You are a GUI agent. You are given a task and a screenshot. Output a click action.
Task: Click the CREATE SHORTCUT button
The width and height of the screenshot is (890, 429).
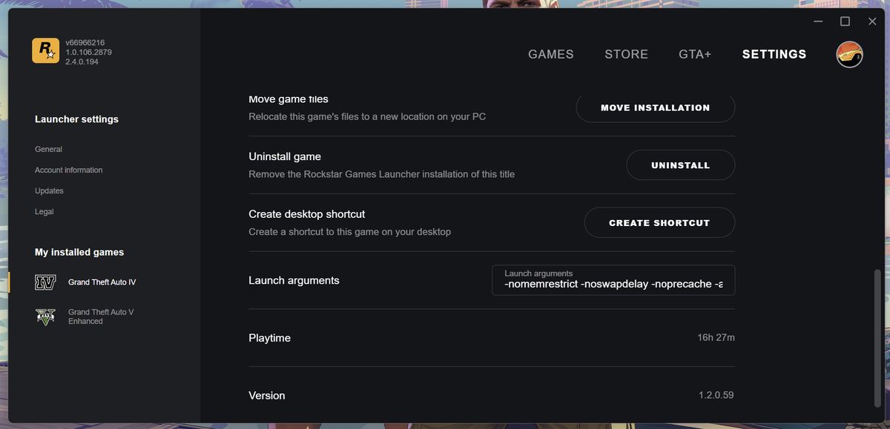coord(659,222)
